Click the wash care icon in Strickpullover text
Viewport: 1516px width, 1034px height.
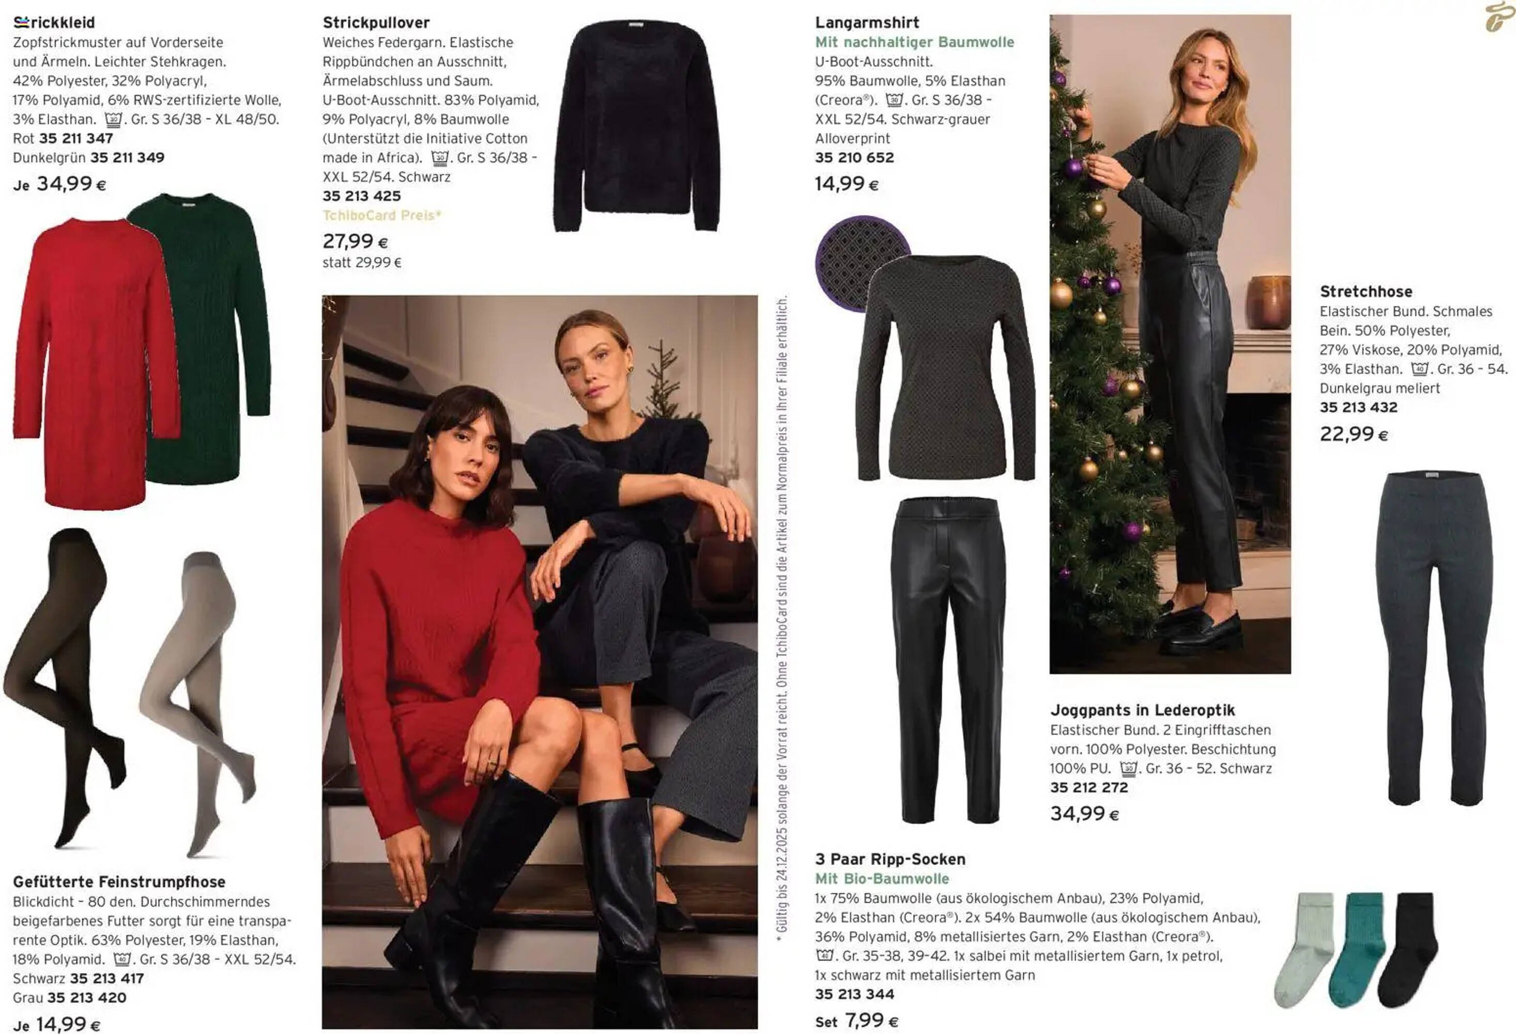(x=440, y=158)
